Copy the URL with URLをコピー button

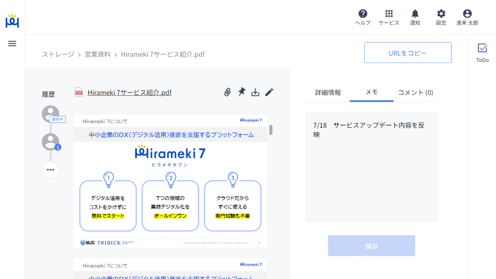[x=408, y=53]
